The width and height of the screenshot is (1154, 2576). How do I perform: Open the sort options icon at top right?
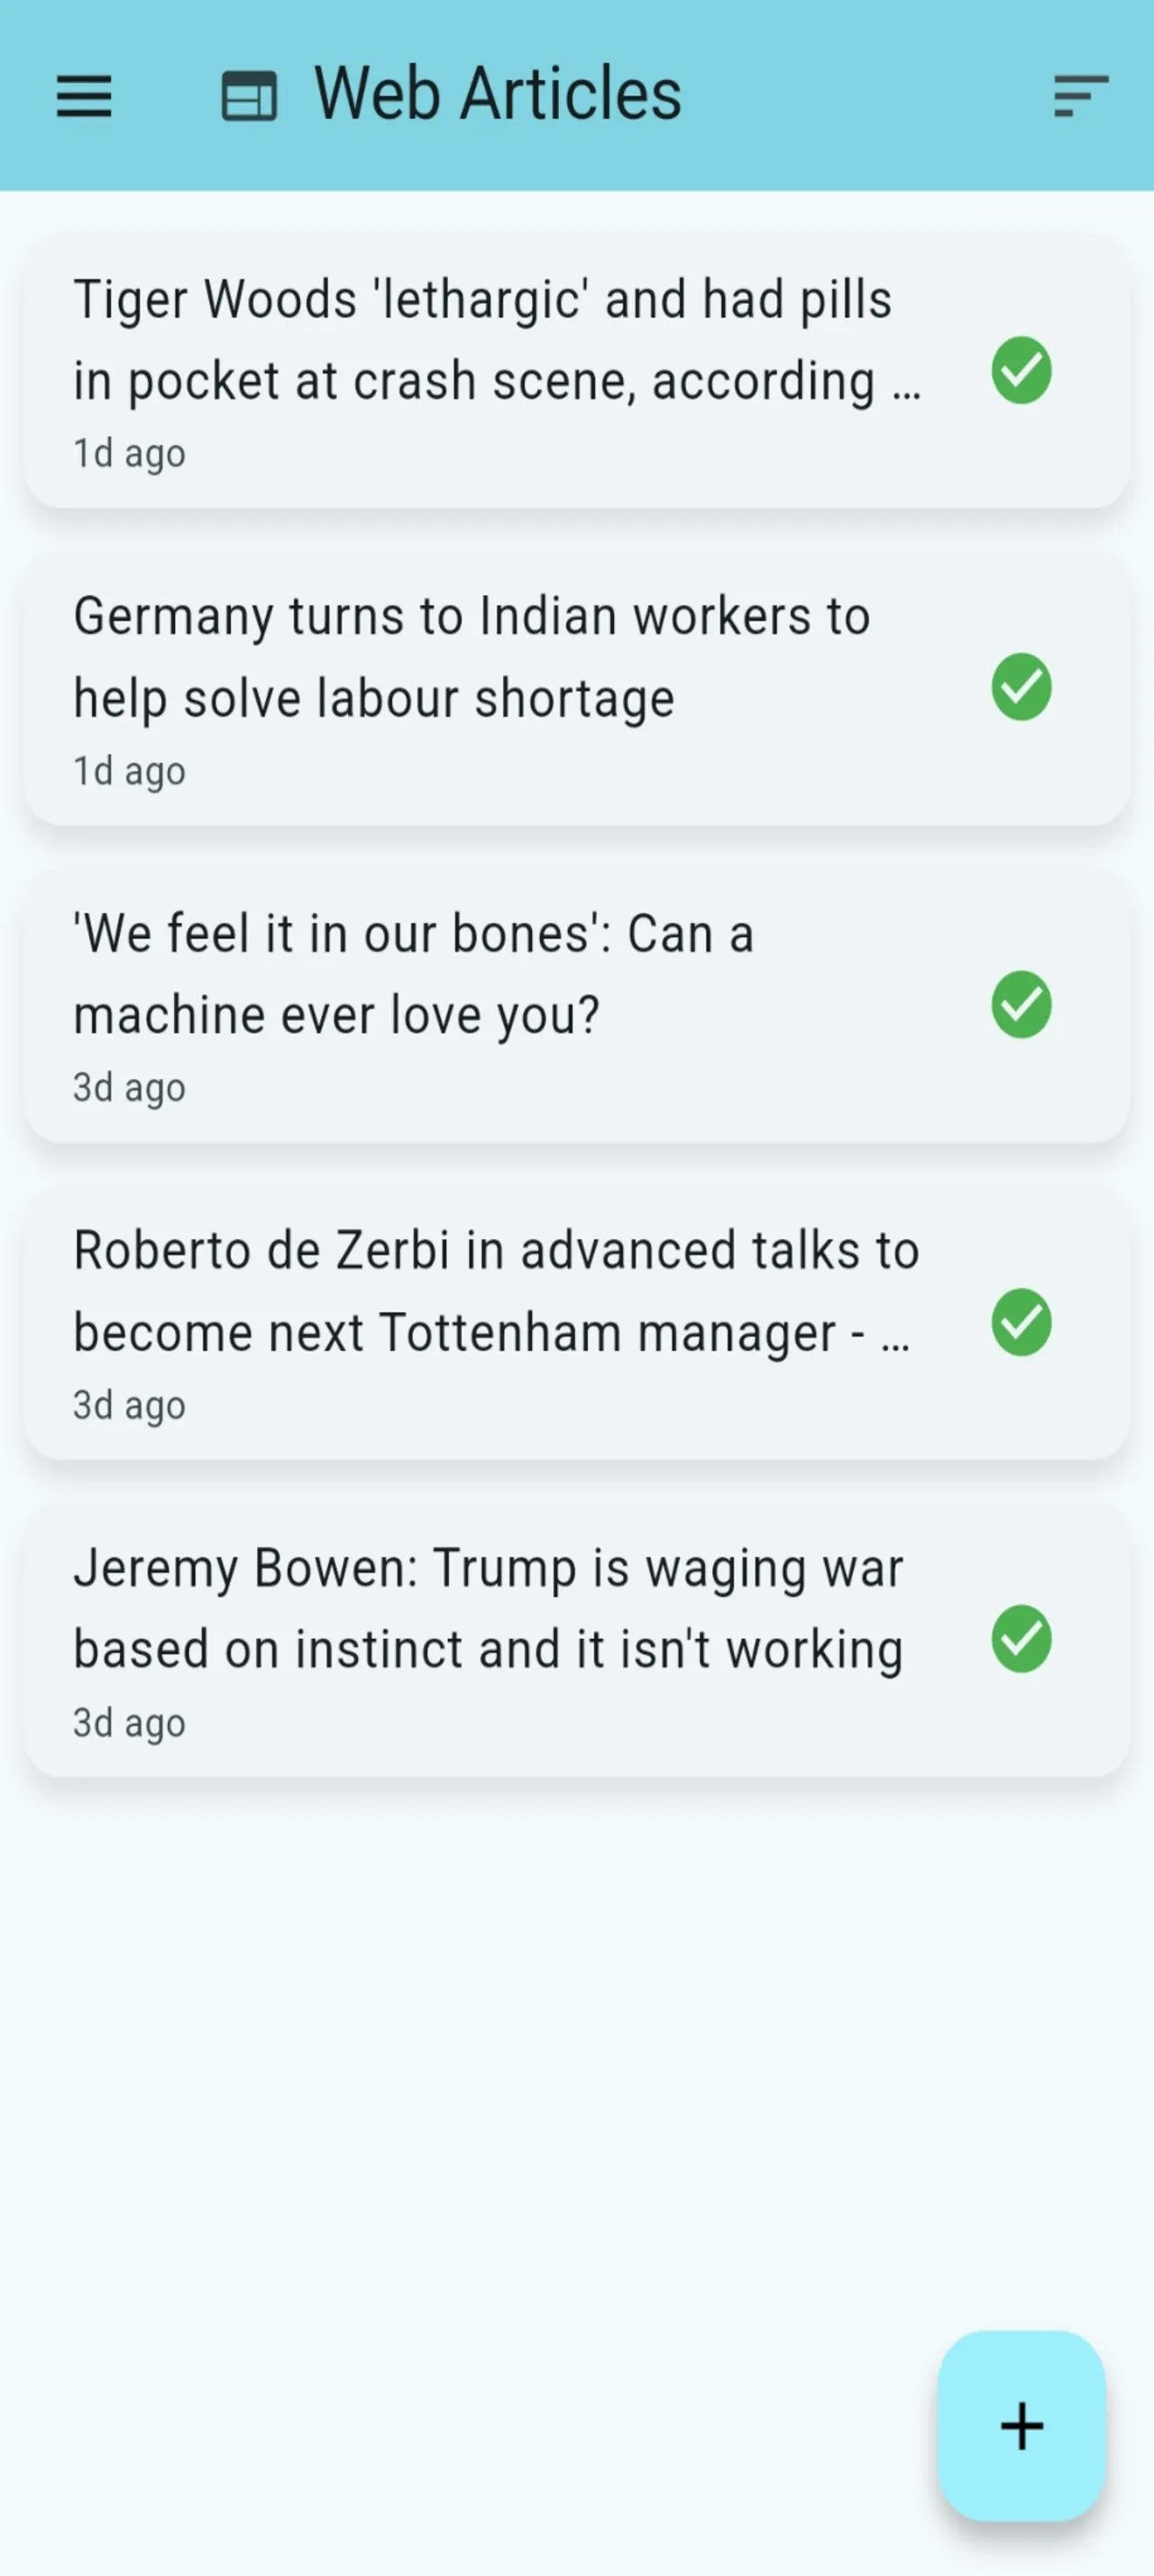click(x=1077, y=96)
